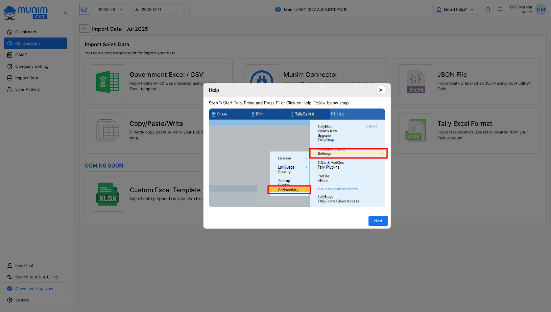551x312 pixels.
Task: Click the edit note icon in top bar
Action: pyautogui.click(x=84, y=10)
